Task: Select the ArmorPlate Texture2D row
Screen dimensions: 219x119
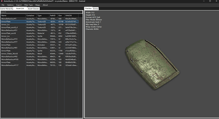Action: [x=40, y=22]
